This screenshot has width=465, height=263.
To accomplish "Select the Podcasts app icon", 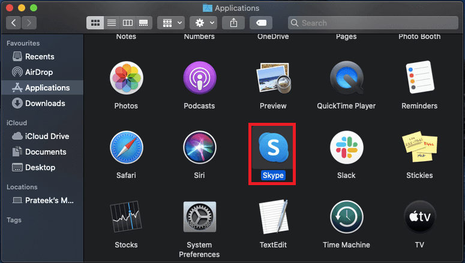I will [199, 78].
